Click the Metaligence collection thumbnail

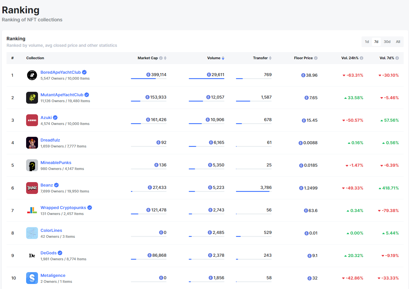32,278
